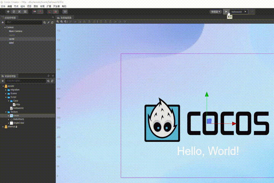Open the 开发者 menu
The image size is (274, 183).
(56, 6)
